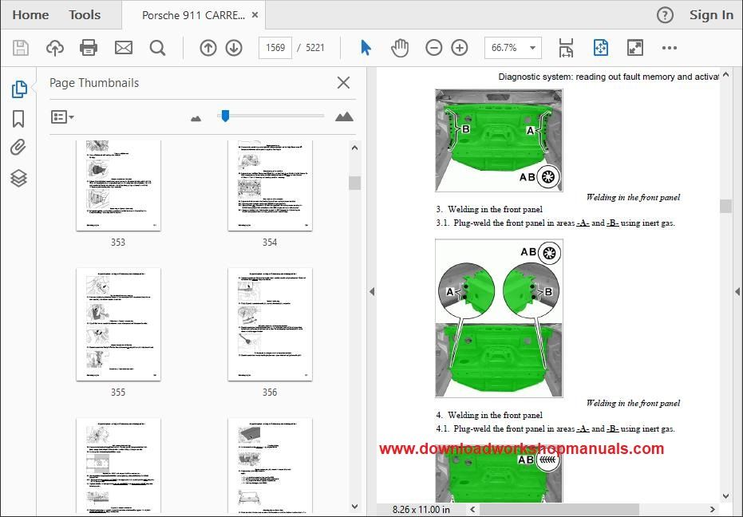Open the Help question mark icon

point(665,15)
